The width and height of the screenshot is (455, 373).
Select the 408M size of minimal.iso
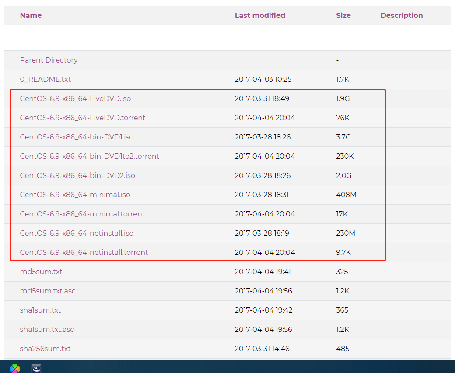coord(346,195)
